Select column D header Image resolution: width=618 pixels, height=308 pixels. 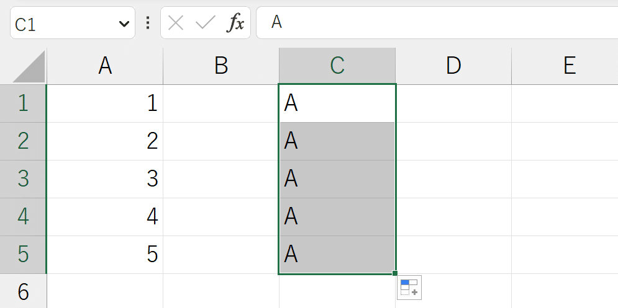click(453, 66)
